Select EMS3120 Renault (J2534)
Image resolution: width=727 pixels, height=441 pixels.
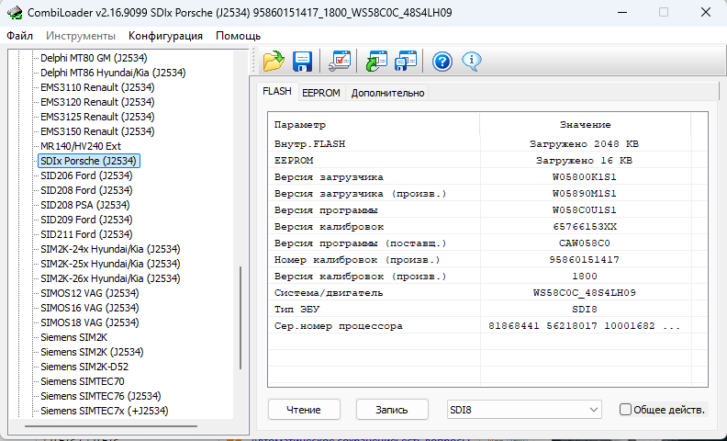point(97,102)
